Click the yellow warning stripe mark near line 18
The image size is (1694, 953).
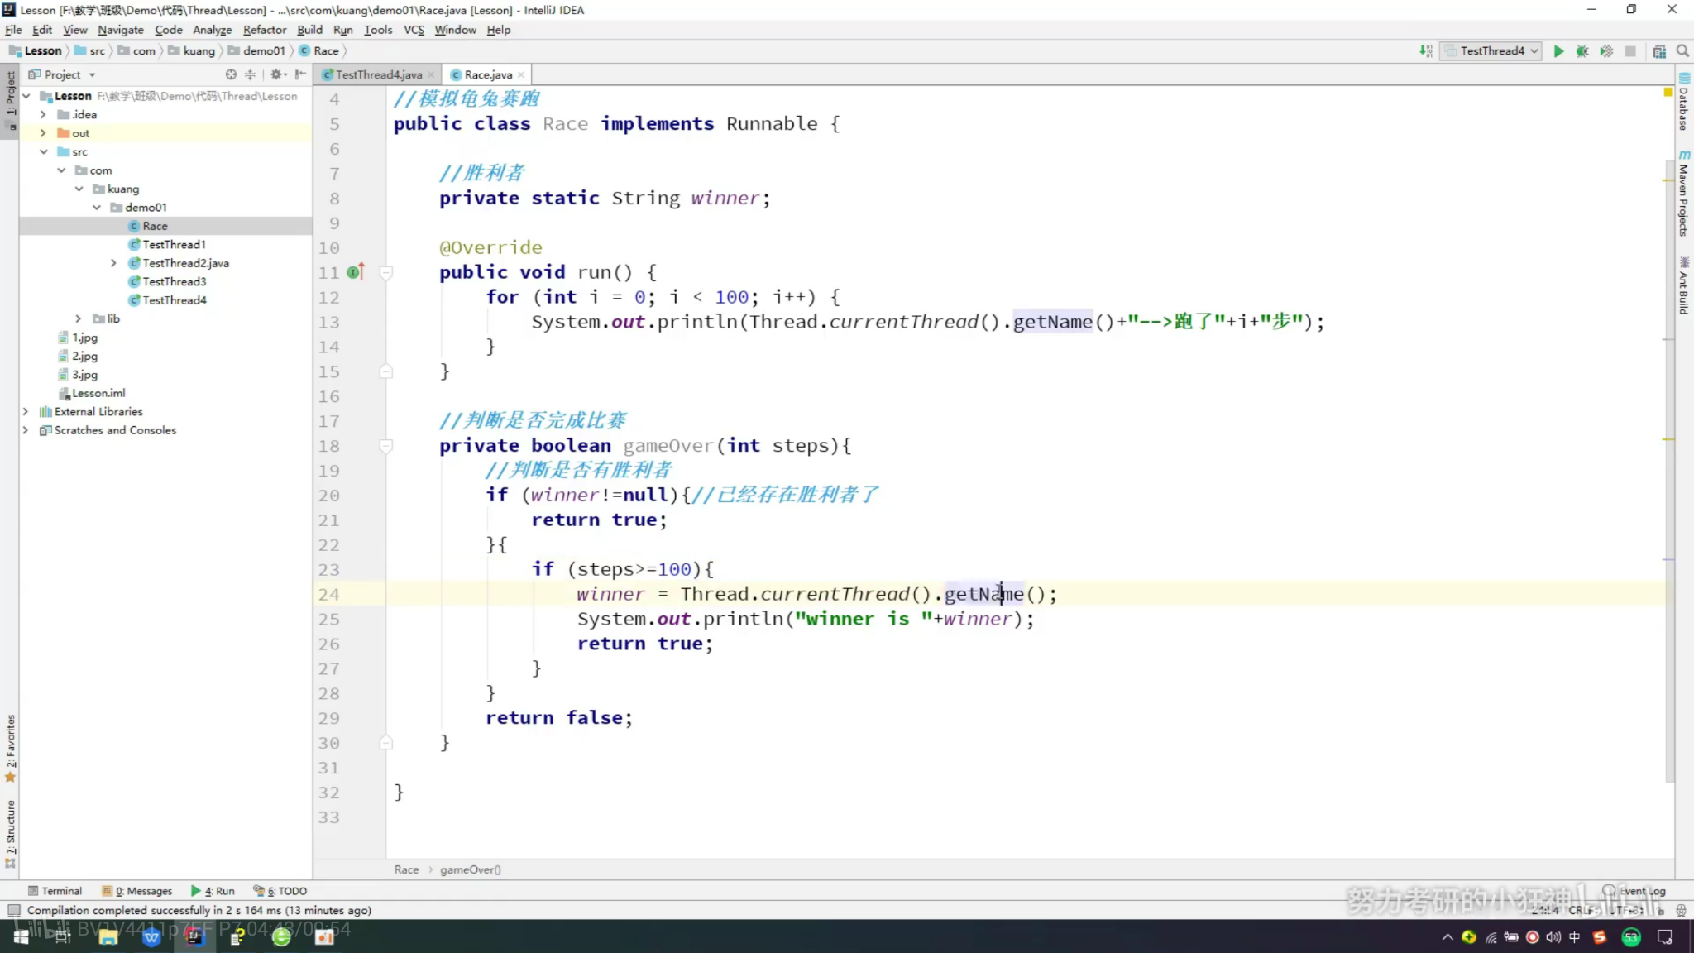click(1668, 439)
